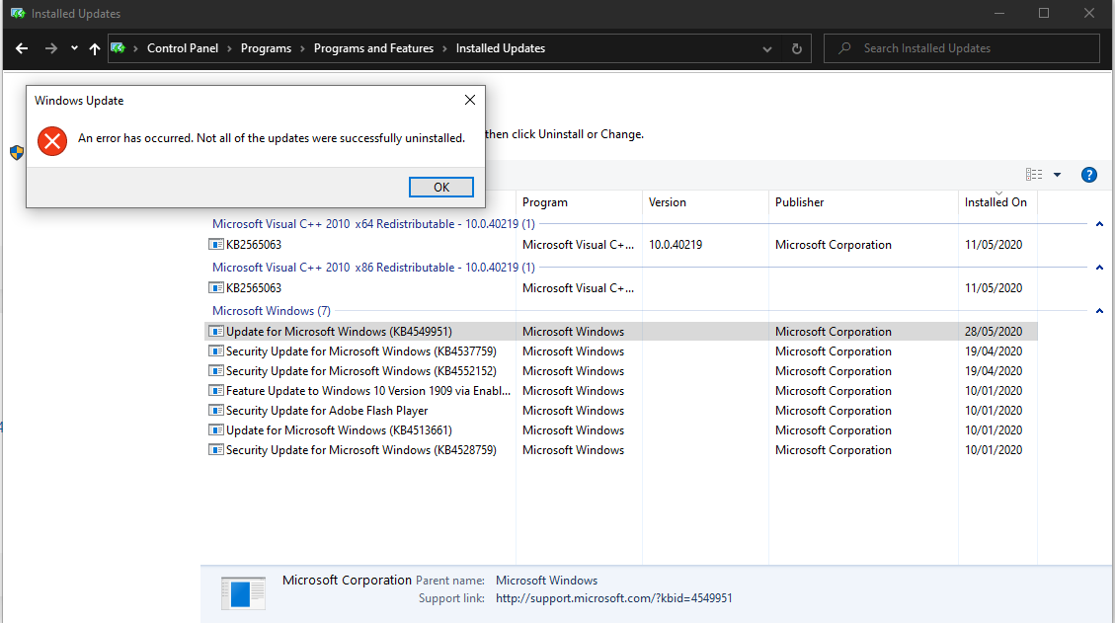Select Security Update (KB4528759) row

tap(621, 450)
